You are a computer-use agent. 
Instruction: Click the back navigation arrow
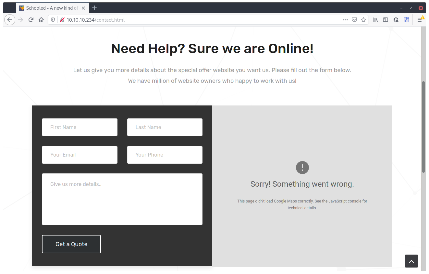(x=10, y=20)
